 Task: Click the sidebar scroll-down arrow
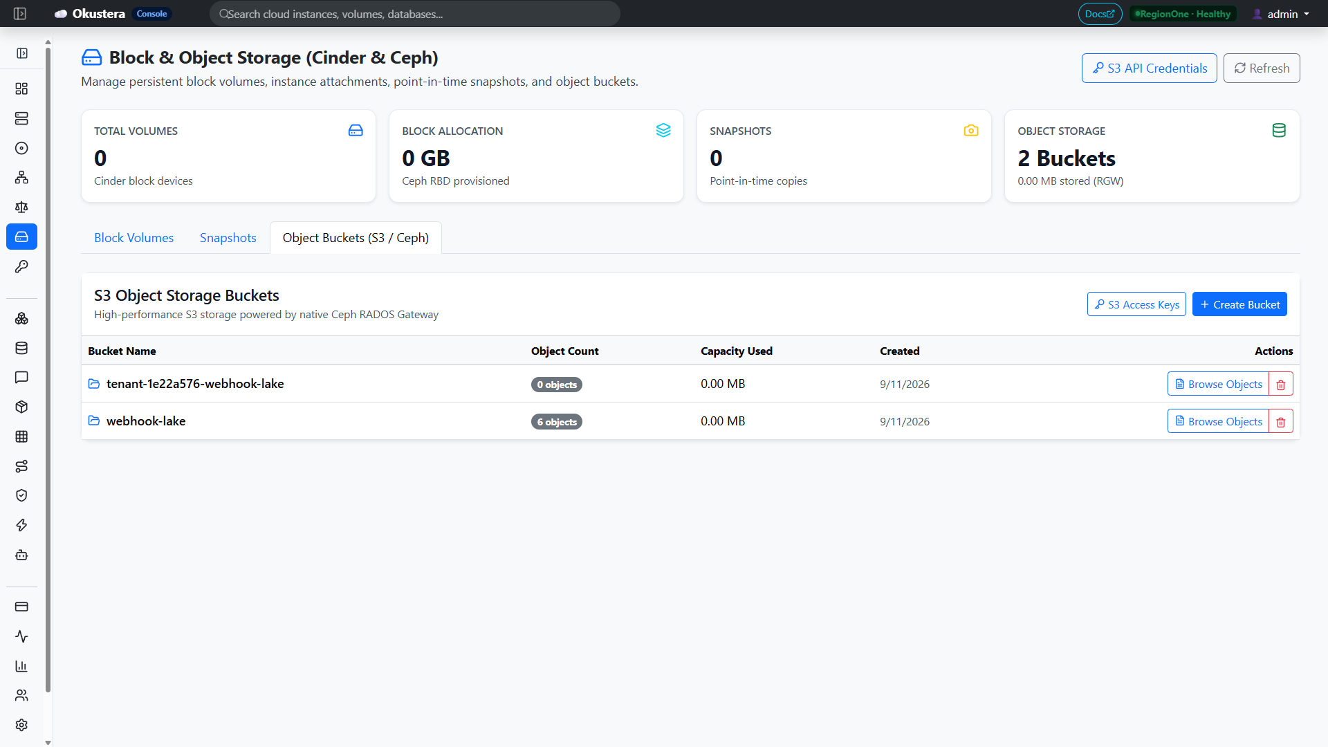tap(48, 742)
